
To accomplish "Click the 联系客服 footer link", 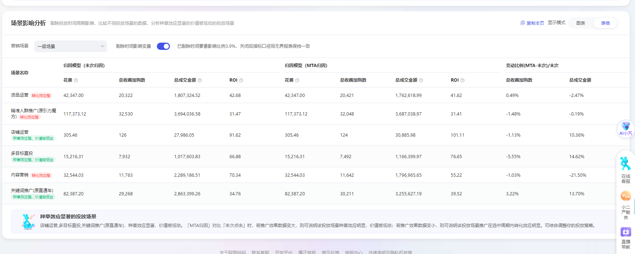I will 260,252.
